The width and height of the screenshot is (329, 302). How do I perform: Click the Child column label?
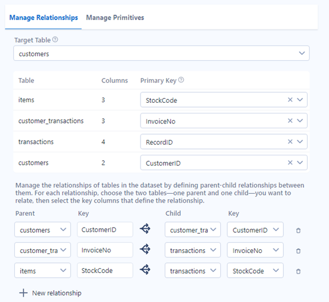[173, 213]
